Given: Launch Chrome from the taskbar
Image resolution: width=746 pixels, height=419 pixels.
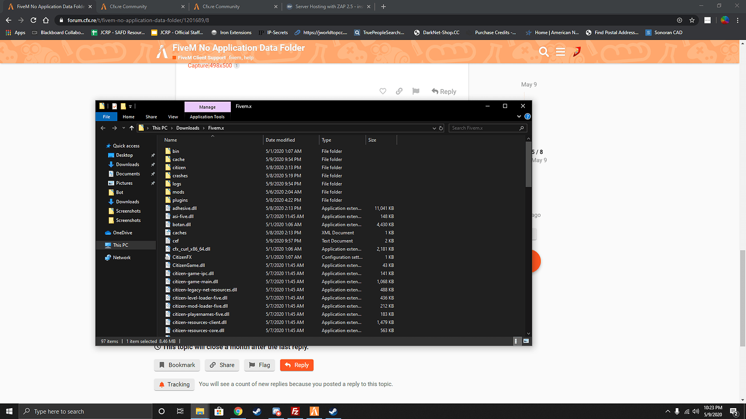Looking at the screenshot, I should click(x=238, y=411).
